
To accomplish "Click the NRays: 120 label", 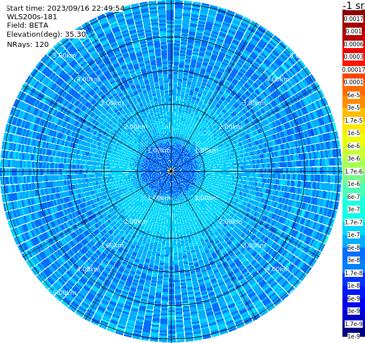I will [x=28, y=44].
